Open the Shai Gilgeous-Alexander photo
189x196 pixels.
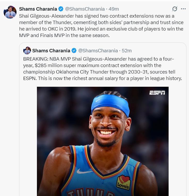coord(103,141)
